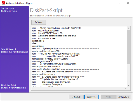
Task: Click the Öffnen button
Action: coord(39,22)
